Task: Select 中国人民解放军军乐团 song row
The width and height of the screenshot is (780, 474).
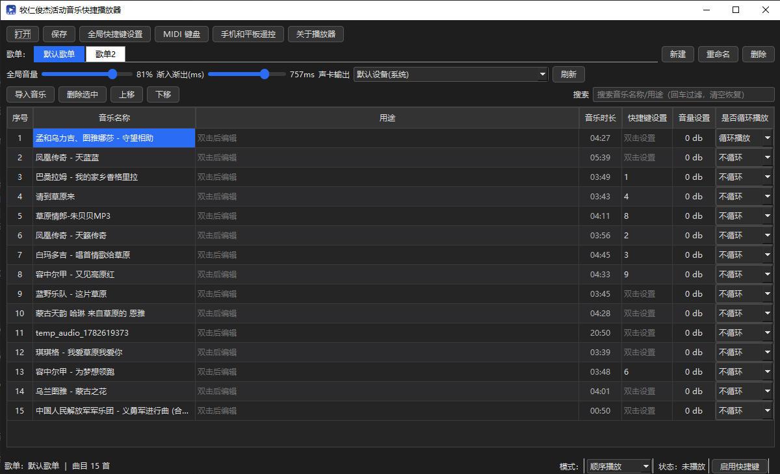Action: (x=114, y=410)
